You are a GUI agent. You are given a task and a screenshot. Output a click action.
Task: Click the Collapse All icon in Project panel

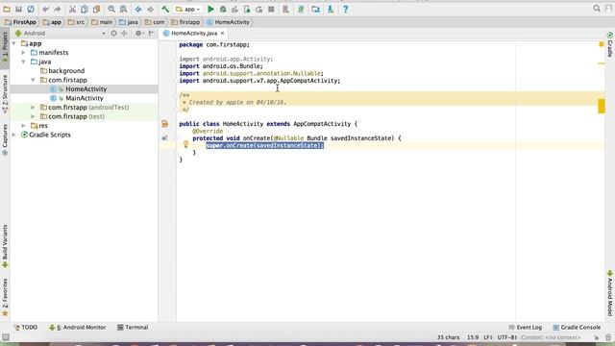point(124,34)
